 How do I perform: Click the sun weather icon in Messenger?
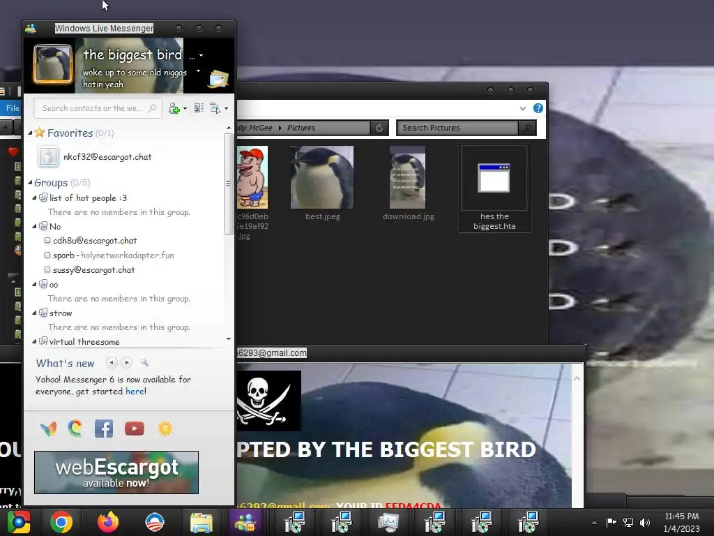tap(165, 429)
